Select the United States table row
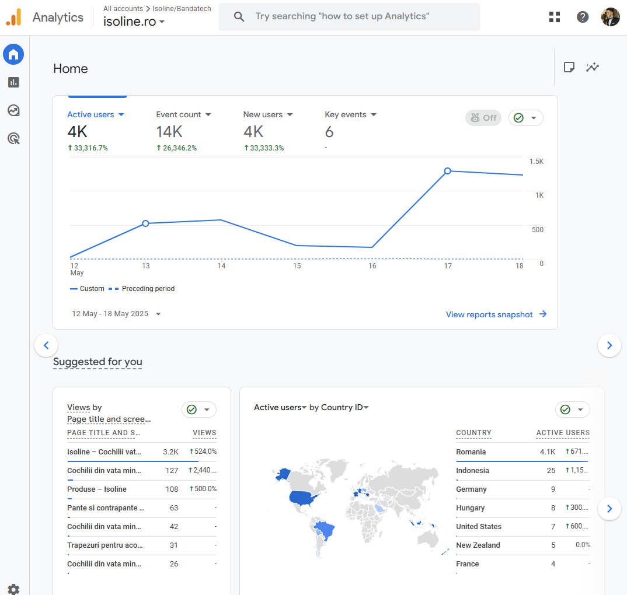The image size is (627, 595). coord(523,527)
